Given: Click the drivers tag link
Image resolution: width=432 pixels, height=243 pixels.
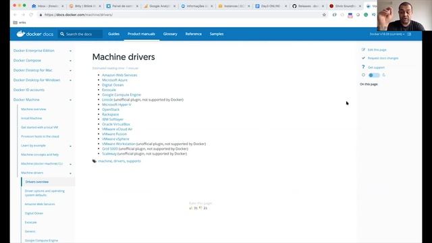Looking at the screenshot, I should pos(119,161).
